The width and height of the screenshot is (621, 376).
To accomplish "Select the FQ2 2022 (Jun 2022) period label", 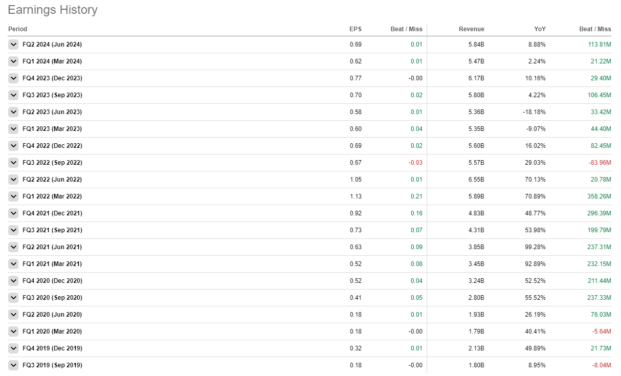I will [52, 180].
